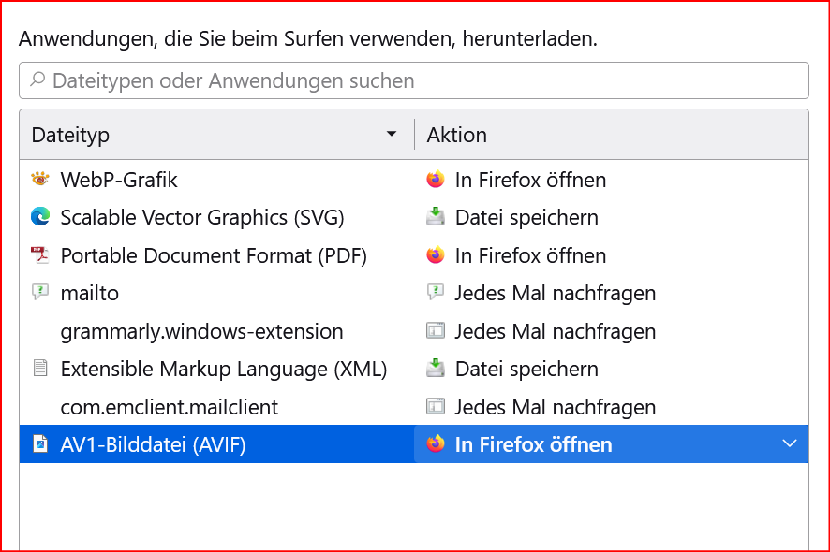Click the Edge icon beside Scalable Vector Graphics
Screen dimensions: 830x552
[x=40, y=217]
